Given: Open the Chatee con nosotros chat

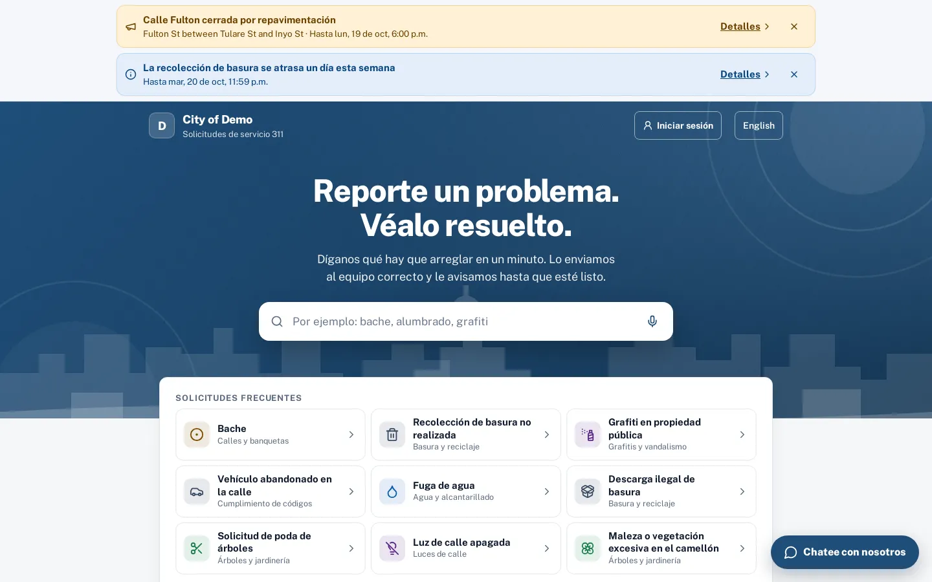Looking at the screenshot, I should [845, 552].
